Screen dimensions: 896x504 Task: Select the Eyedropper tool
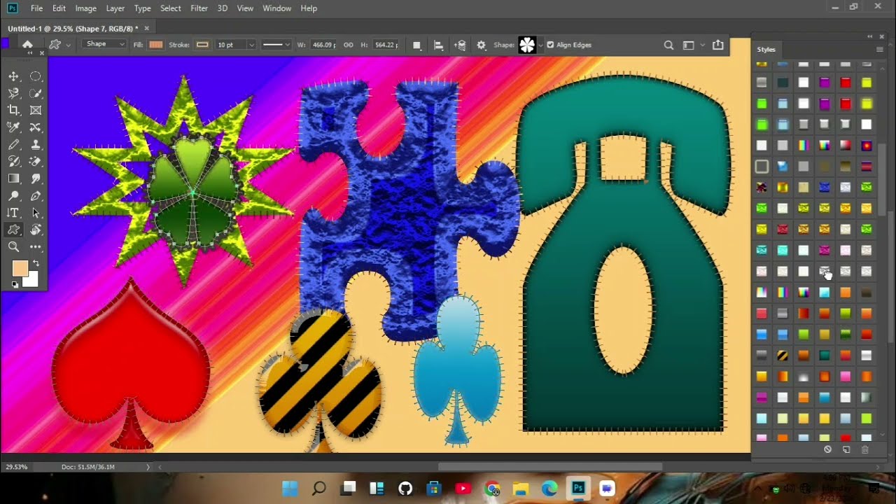pyautogui.click(x=13, y=127)
